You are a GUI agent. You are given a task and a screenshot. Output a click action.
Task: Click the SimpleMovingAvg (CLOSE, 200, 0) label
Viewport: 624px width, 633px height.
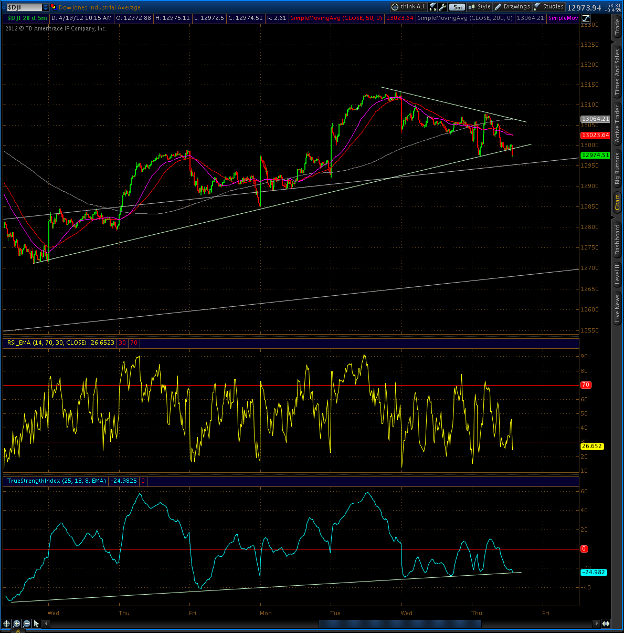point(465,18)
